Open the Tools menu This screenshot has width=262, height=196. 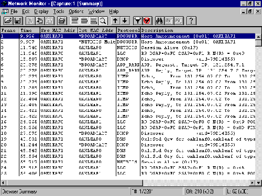(x=59, y=11)
